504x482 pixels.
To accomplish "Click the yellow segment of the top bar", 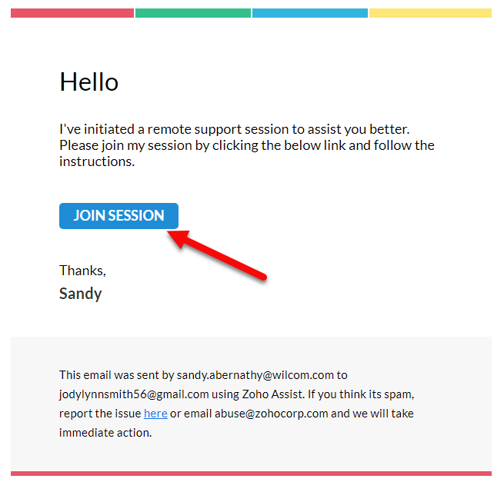I will (x=430, y=13).
